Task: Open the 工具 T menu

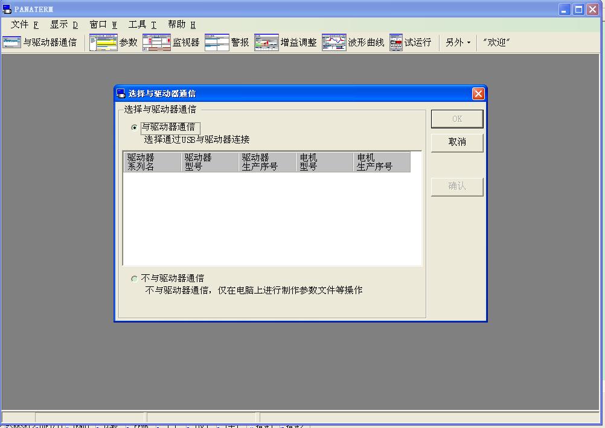Action: 142,25
